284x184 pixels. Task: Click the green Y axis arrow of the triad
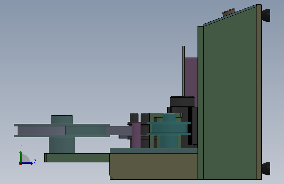click(21, 157)
